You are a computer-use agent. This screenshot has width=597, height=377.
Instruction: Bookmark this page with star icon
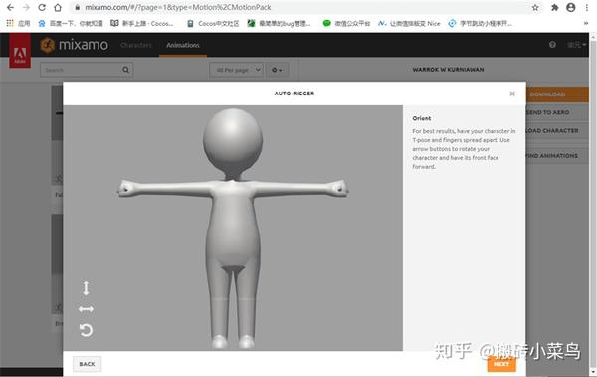point(535,7)
